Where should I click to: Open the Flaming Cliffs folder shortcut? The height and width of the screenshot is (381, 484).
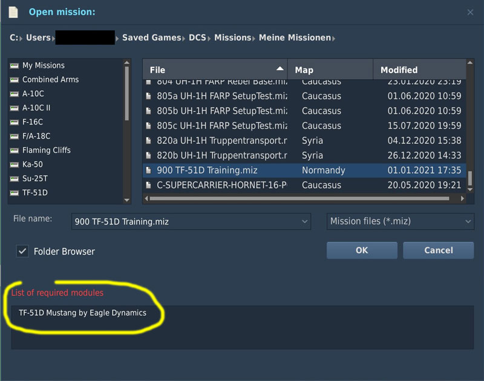[x=47, y=150]
